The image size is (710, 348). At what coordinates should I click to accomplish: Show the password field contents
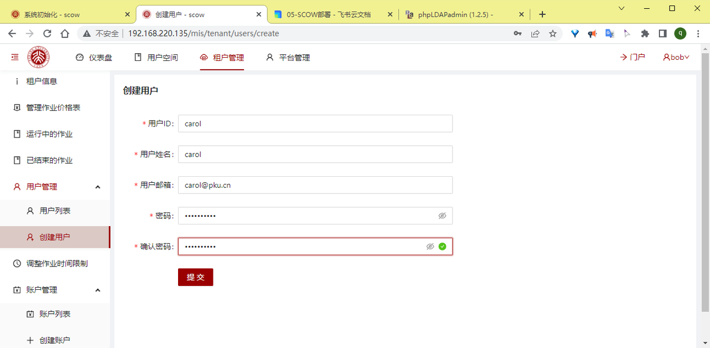pos(442,216)
